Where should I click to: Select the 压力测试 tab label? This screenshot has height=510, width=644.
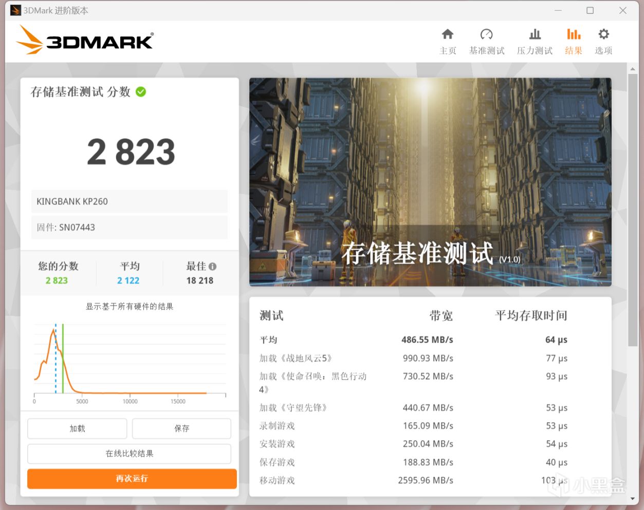tap(535, 51)
